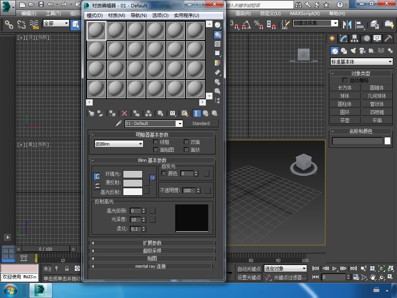Tick the 自动栅格 checkbox
397x298 pixels.
pos(345,80)
